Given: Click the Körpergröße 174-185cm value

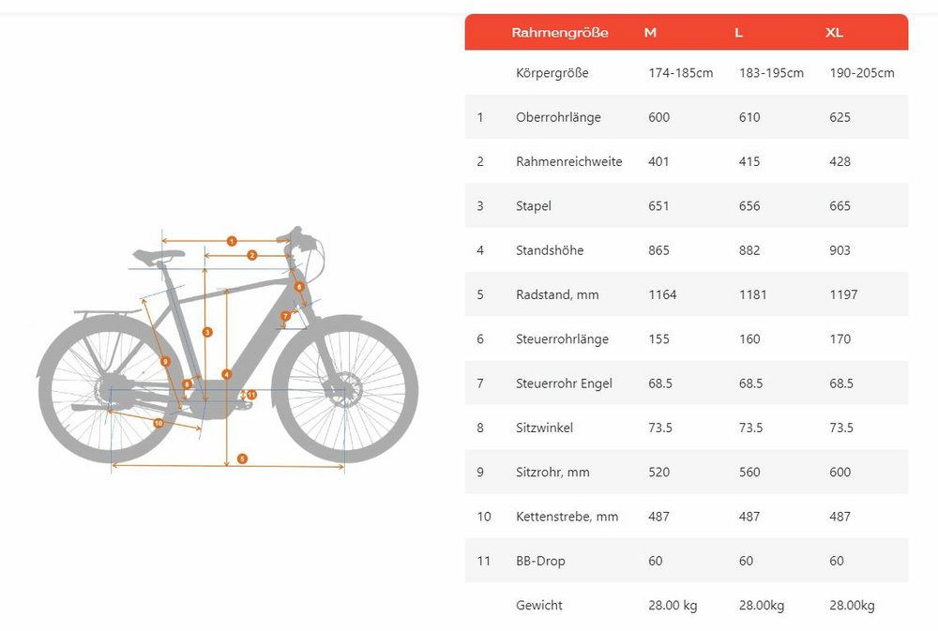Looking at the screenshot, I should (681, 73).
